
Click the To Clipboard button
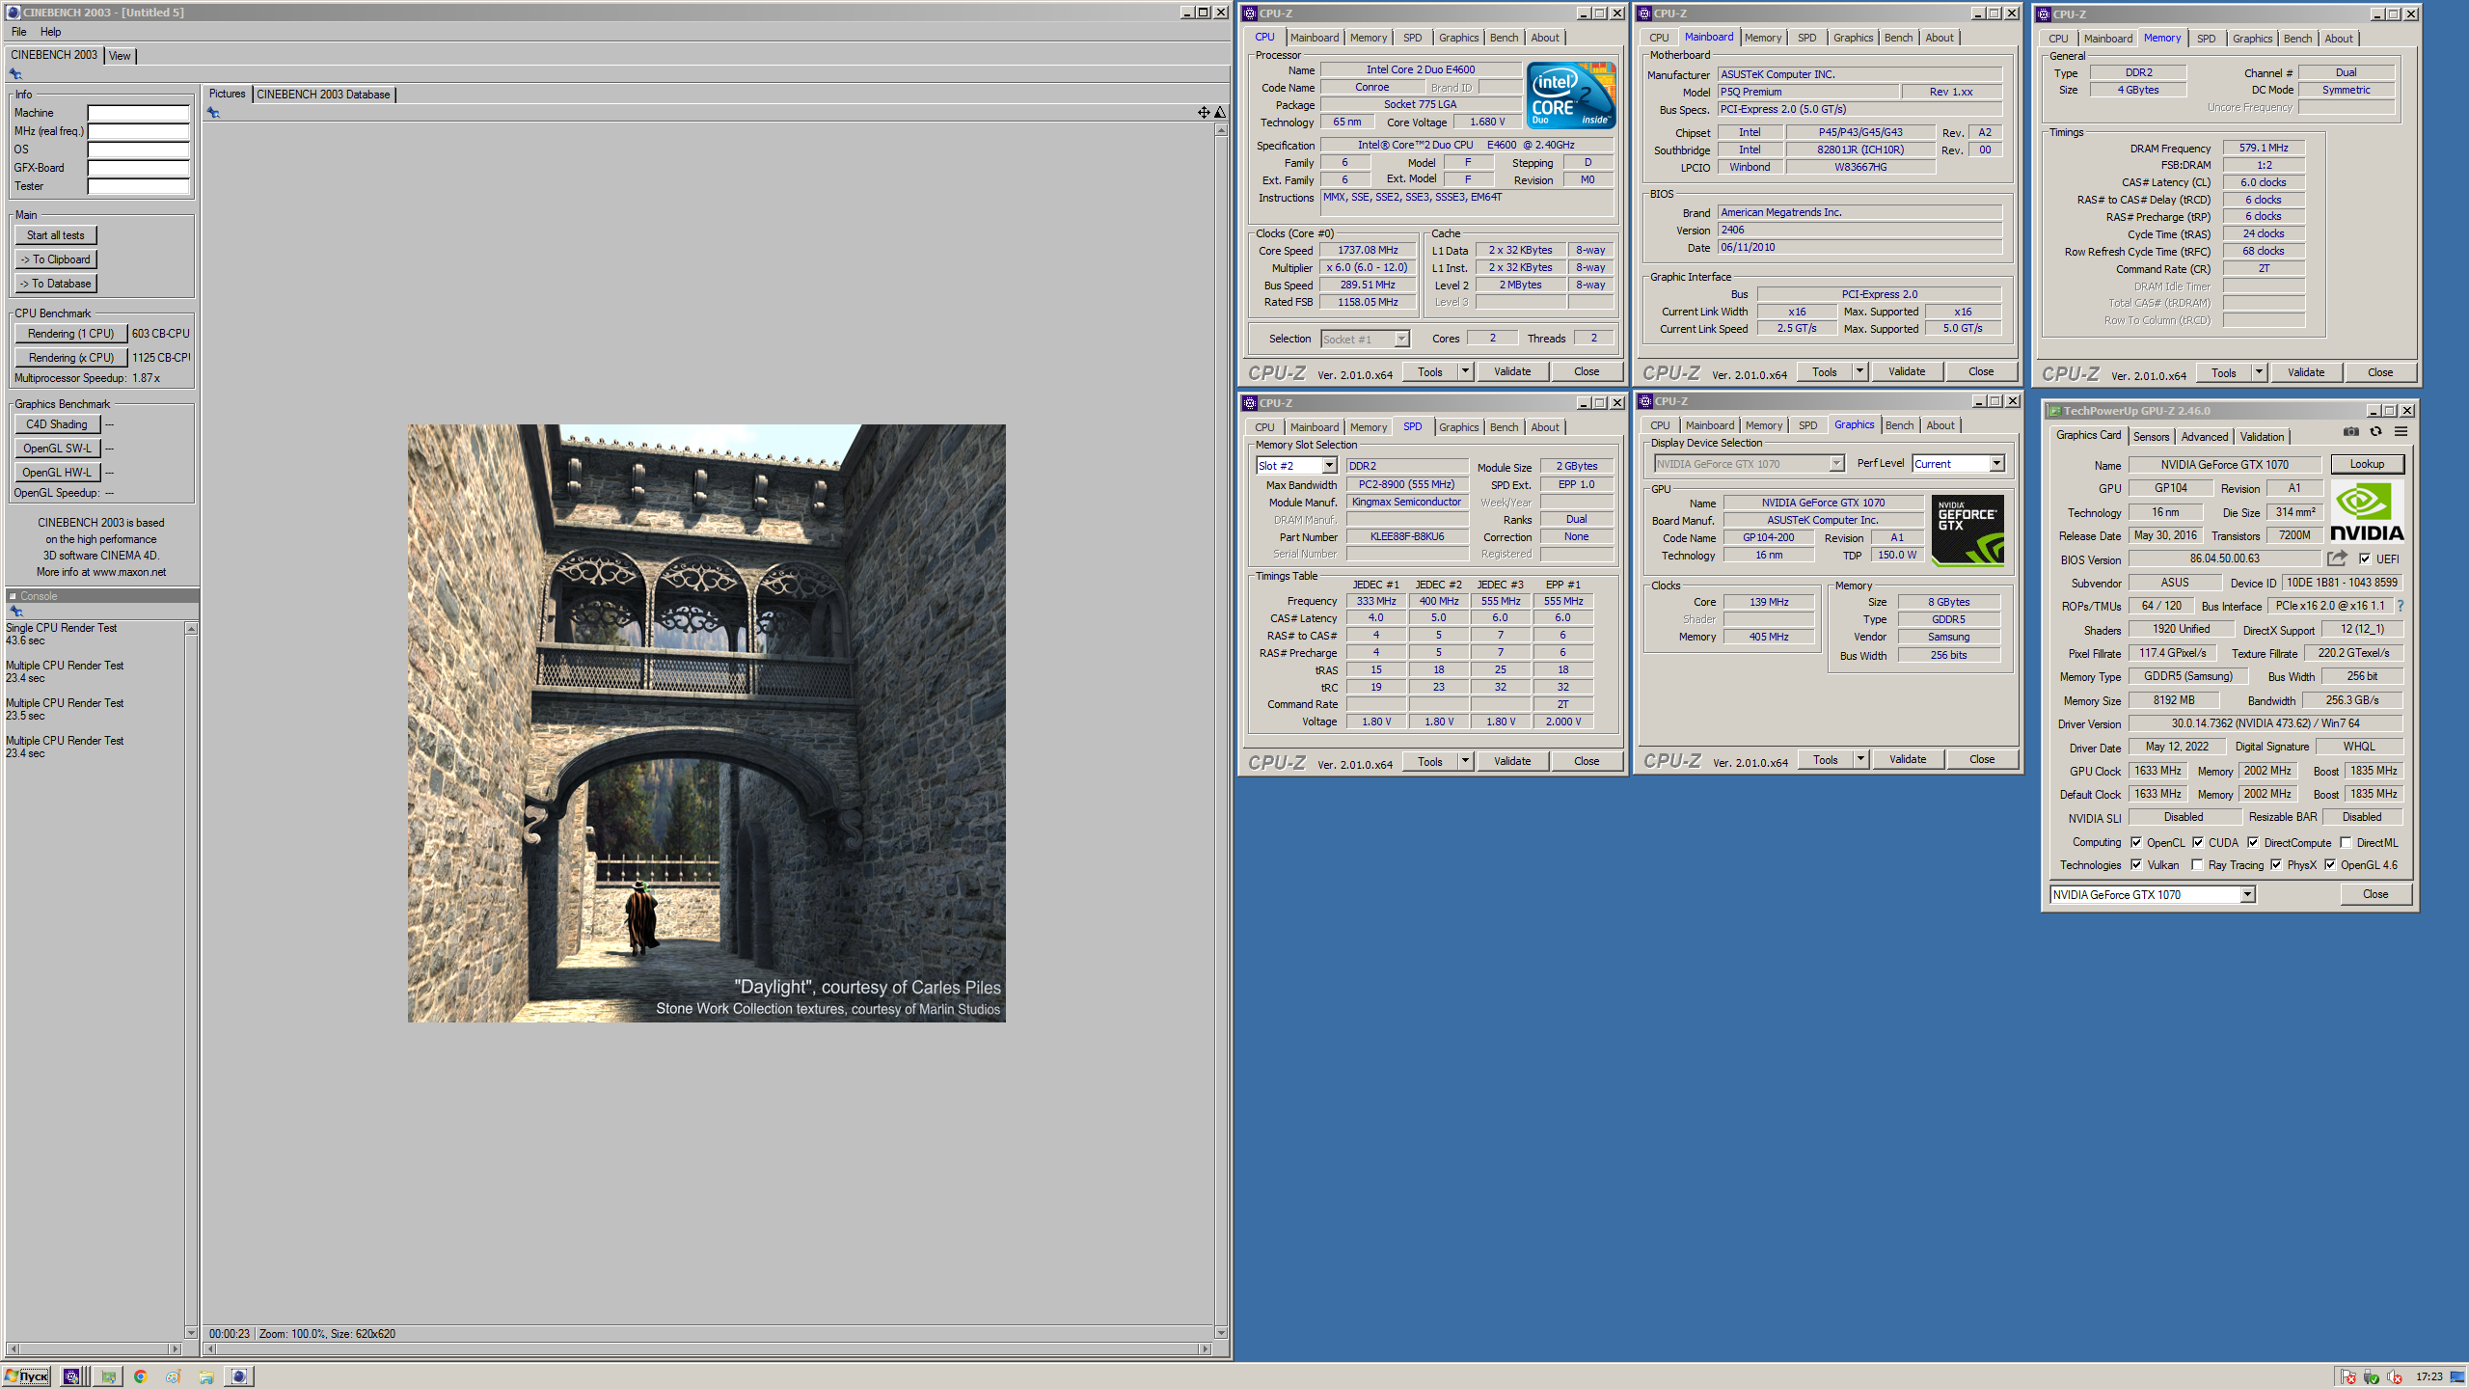tap(56, 259)
